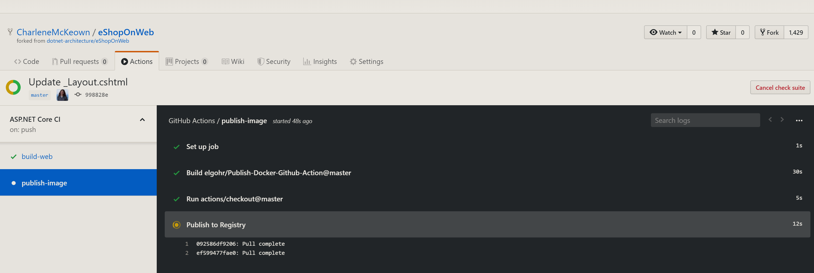Click log text '092586df9206: Pull complete'
The height and width of the screenshot is (273, 814).
pos(240,244)
